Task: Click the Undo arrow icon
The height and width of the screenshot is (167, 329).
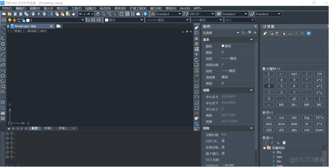Action: click(81, 14)
